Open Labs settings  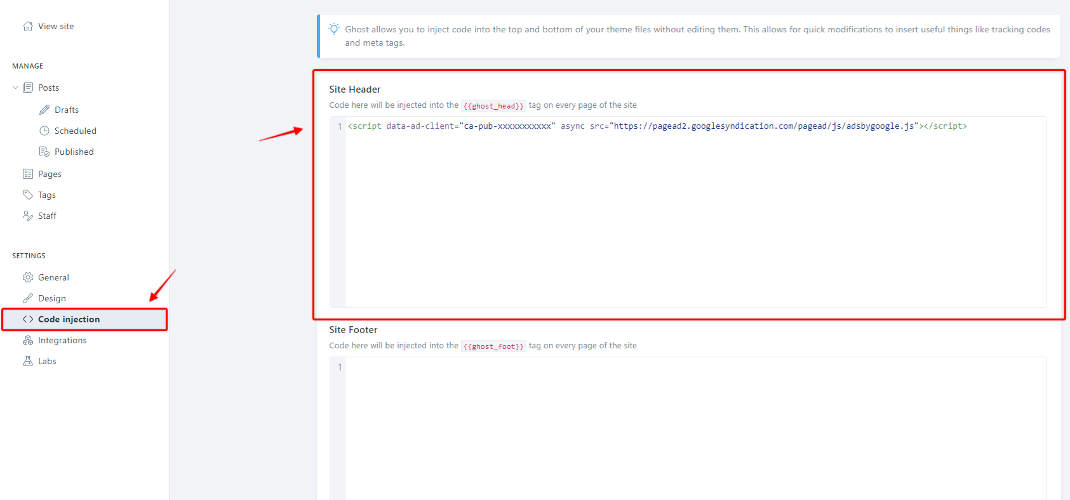47,361
